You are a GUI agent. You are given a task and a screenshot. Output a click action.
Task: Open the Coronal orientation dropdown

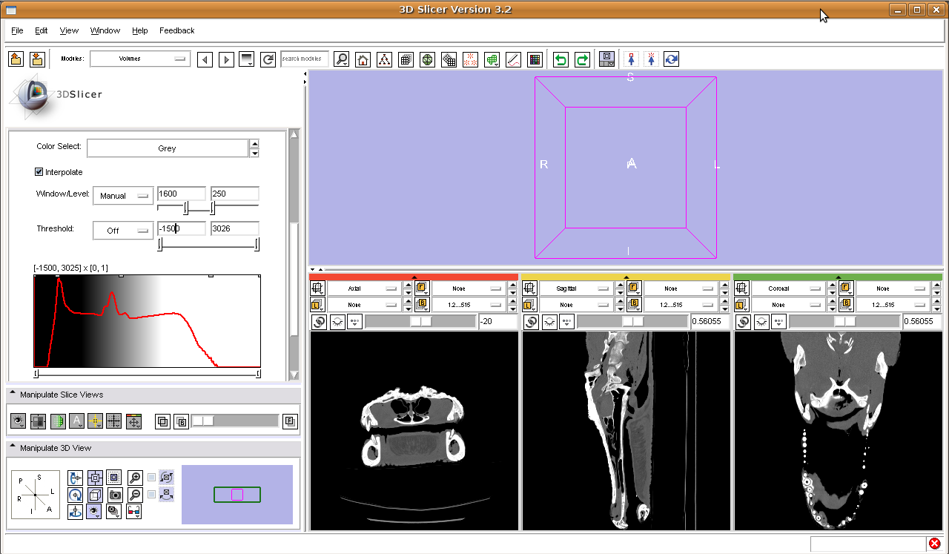click(789, 288)
